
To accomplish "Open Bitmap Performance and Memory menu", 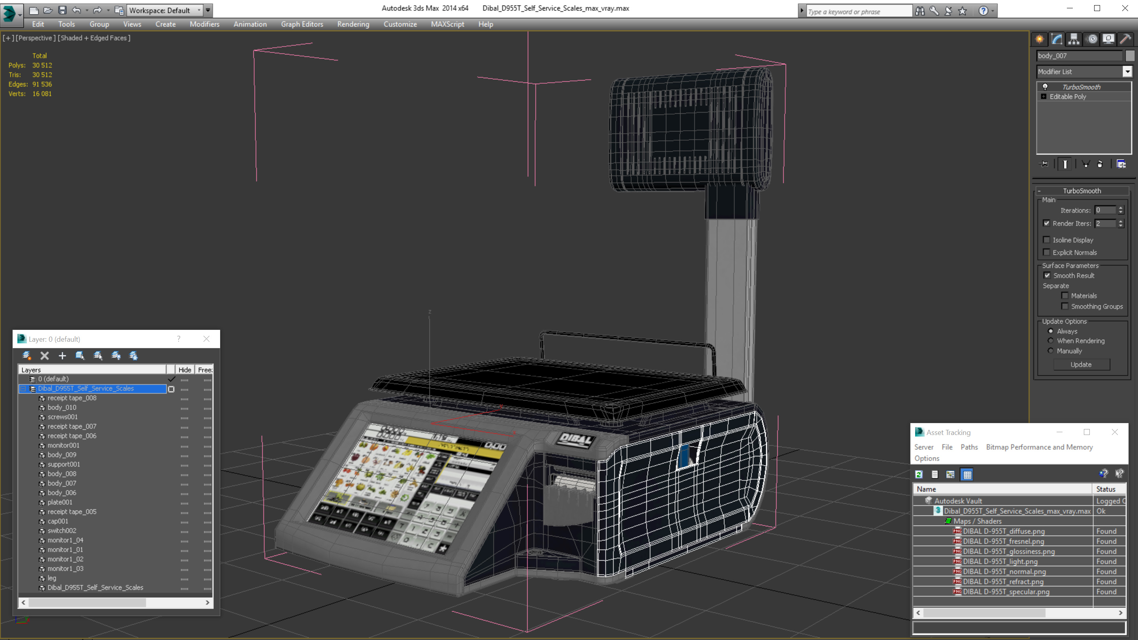I will [1039, 447].
